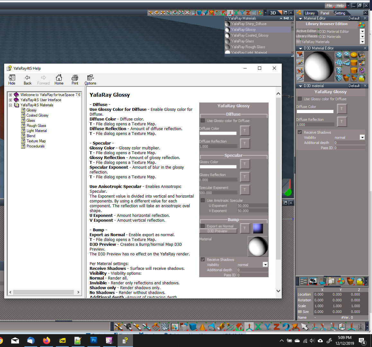Click the Diffuse Color T texture button in D3D material panel

click(x=341, y=109)
